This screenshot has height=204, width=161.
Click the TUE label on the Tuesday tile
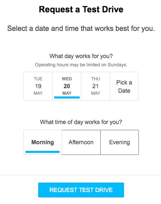click(38, 79)
